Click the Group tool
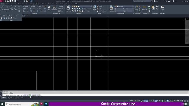 136,8
